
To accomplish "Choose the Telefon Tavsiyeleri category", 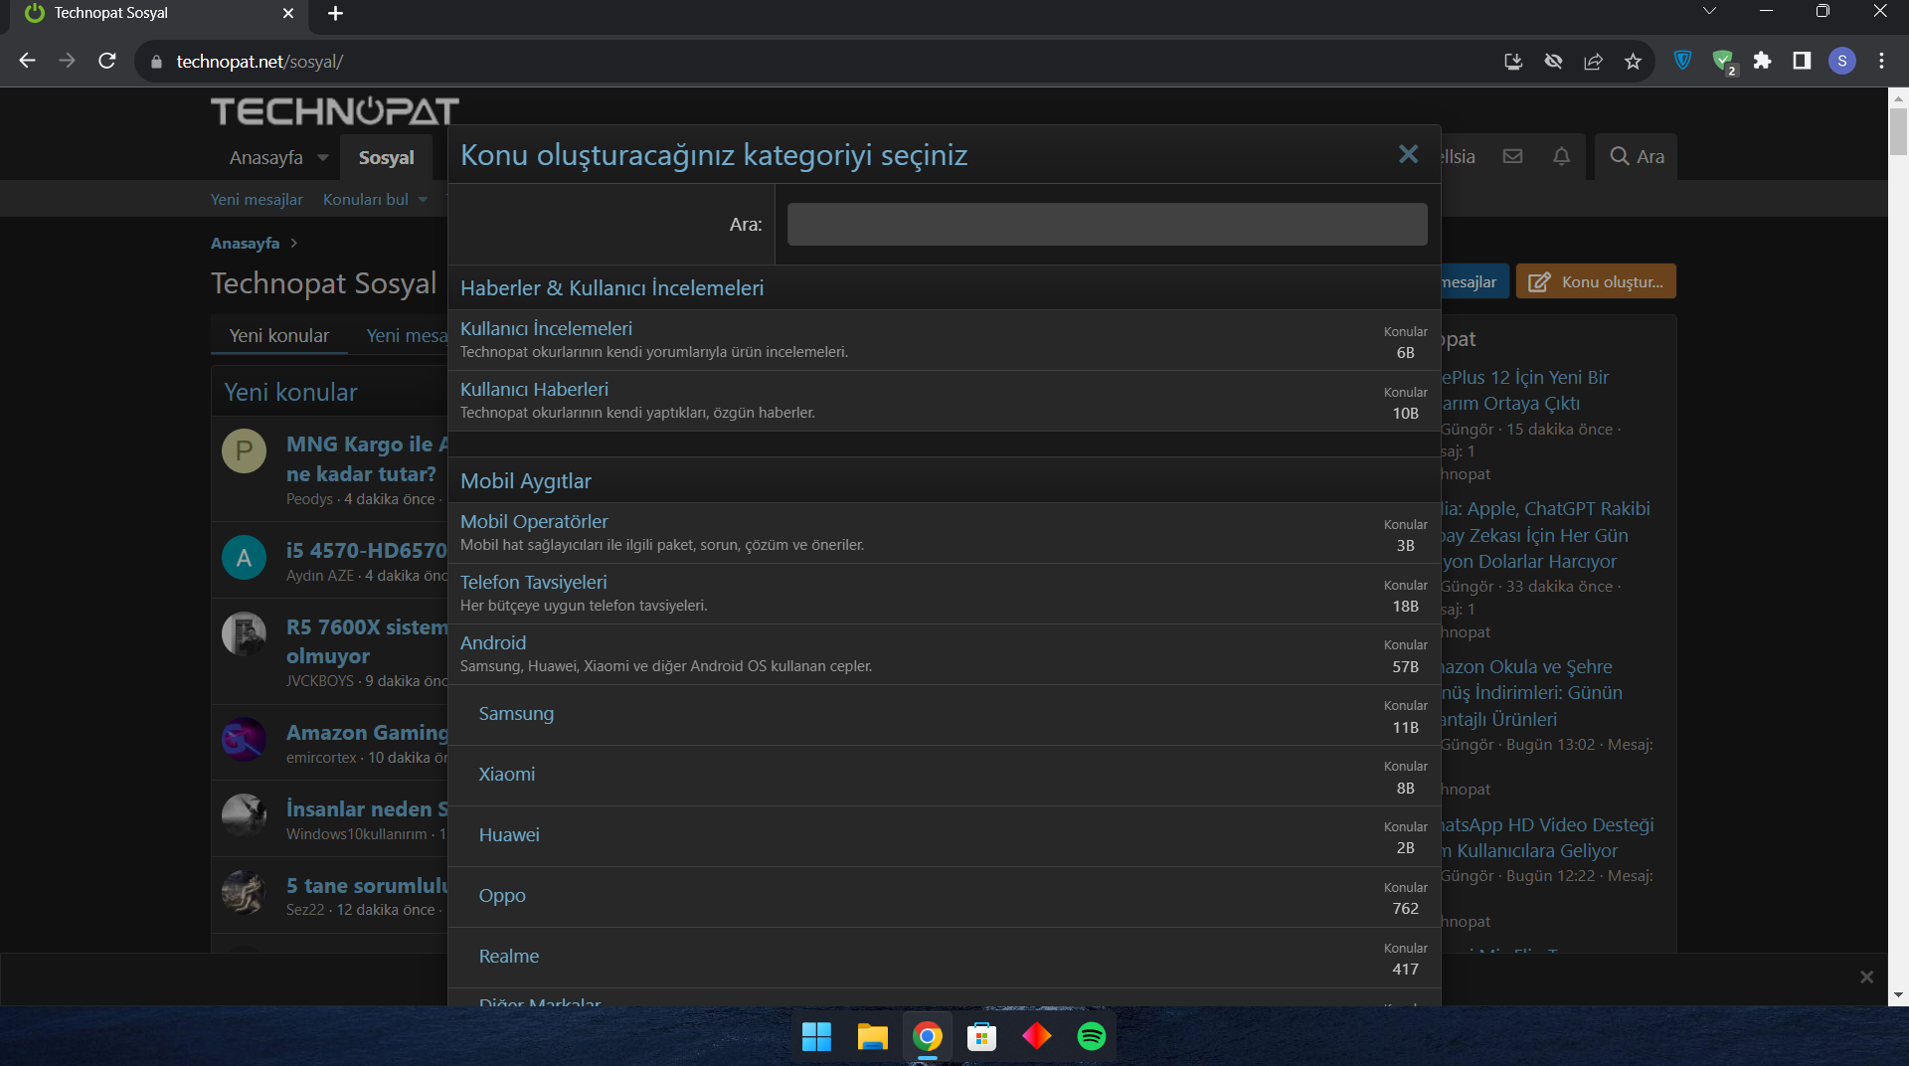I will [x=533, y=582].
